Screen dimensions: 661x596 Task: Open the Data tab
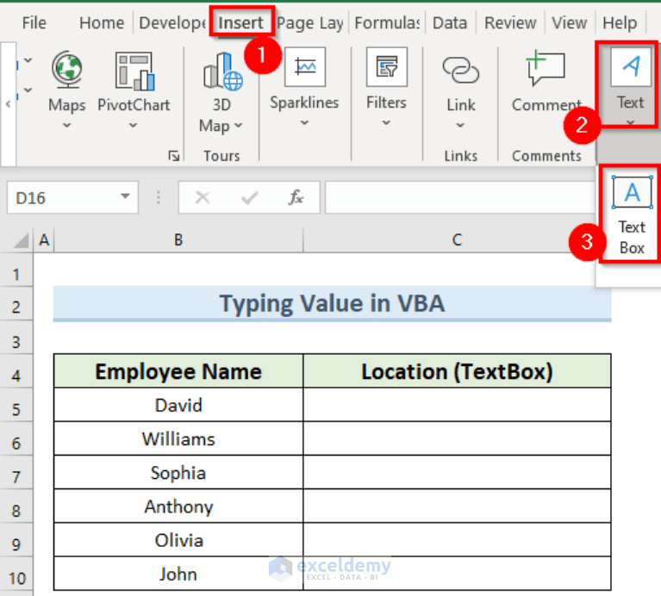point(450,22)
